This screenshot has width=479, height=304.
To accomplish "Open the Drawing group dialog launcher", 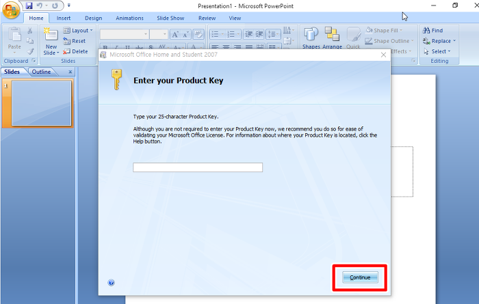I will (x=413, y=60).
